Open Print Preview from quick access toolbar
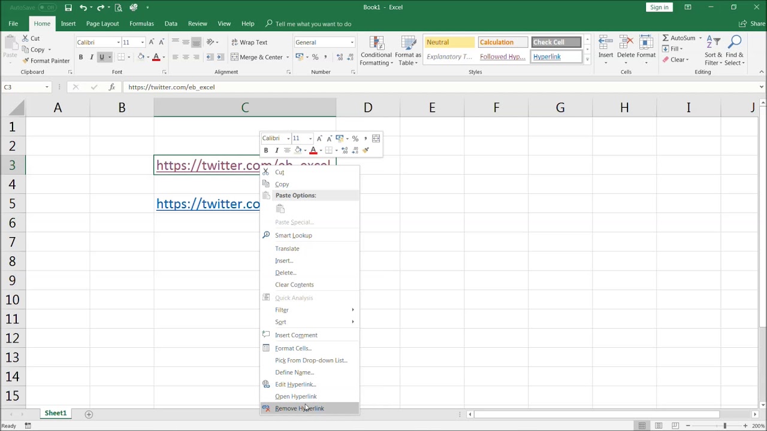The width and height of the screenshot is (767, 431). coord(118,7)
